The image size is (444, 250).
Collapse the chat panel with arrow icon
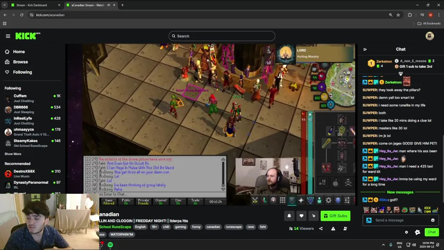365,49
